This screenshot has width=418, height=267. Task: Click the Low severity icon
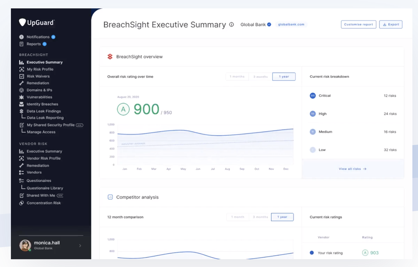(x=313, y=150)
